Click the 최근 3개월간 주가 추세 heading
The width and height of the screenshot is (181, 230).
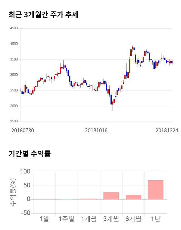[x=44, y=14]
